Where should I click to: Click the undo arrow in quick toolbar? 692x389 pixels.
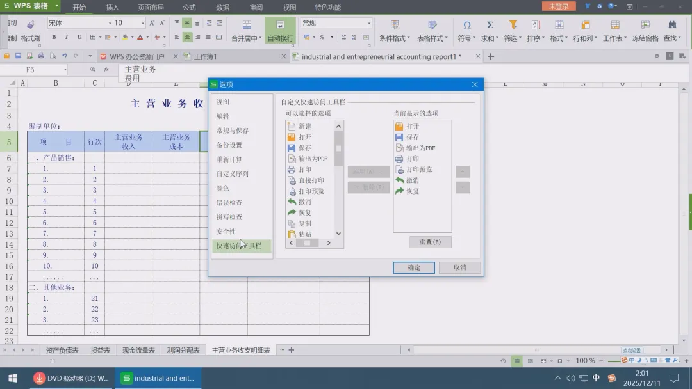[65, 56]
